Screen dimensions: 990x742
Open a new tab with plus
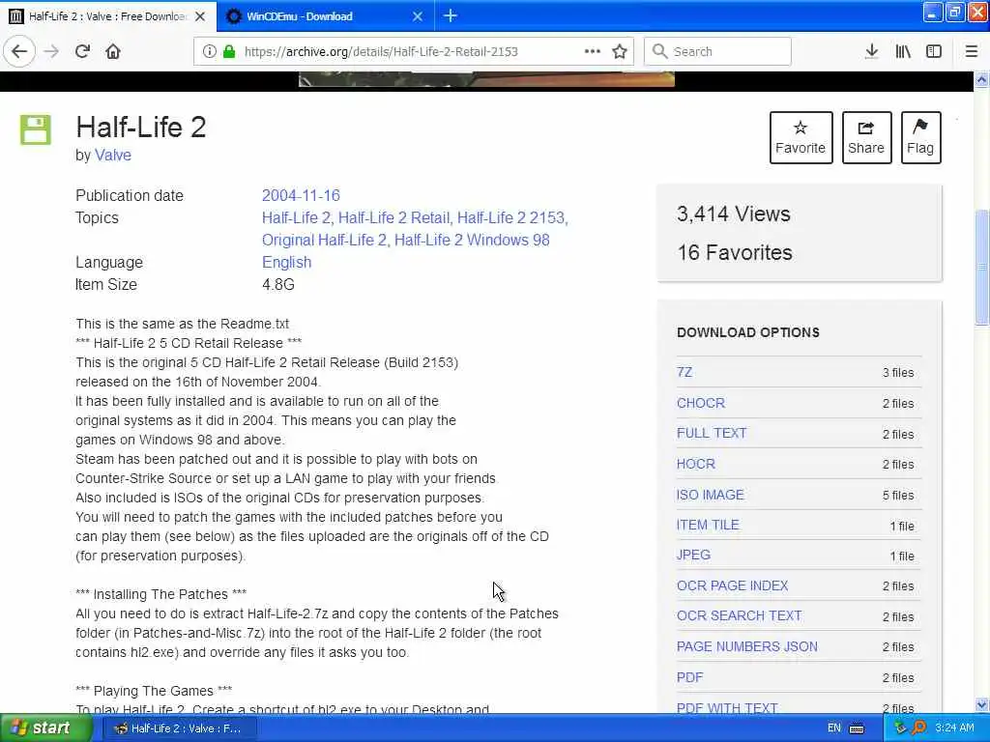451,15
